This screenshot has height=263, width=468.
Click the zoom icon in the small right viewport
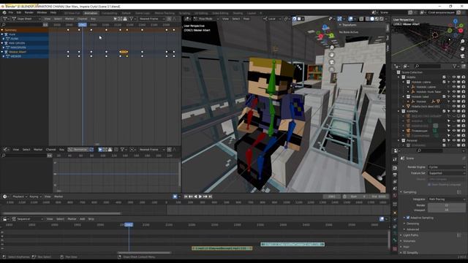pyautogui.click(x=462, y=42)
